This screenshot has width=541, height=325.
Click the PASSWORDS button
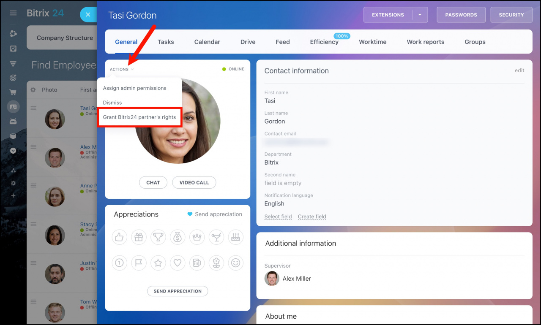(x=461, y=15)
